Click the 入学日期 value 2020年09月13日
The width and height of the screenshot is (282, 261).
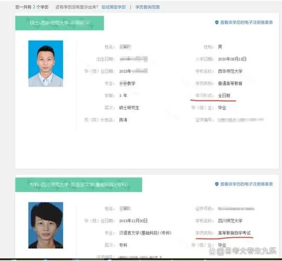(x=232, y=59)
